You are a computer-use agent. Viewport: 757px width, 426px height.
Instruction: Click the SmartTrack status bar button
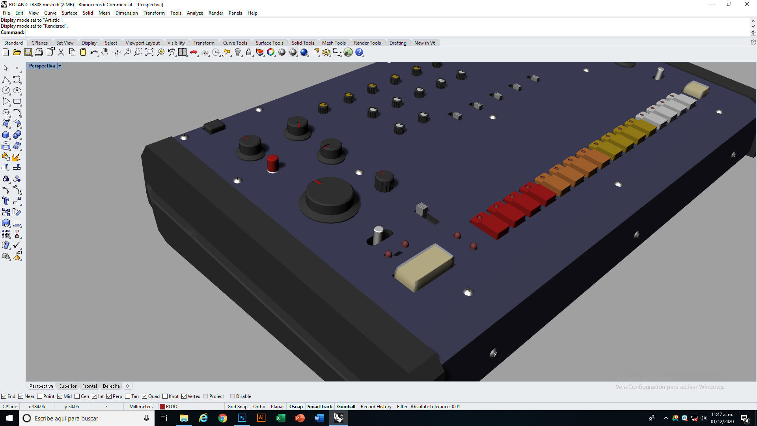point(320,406)
